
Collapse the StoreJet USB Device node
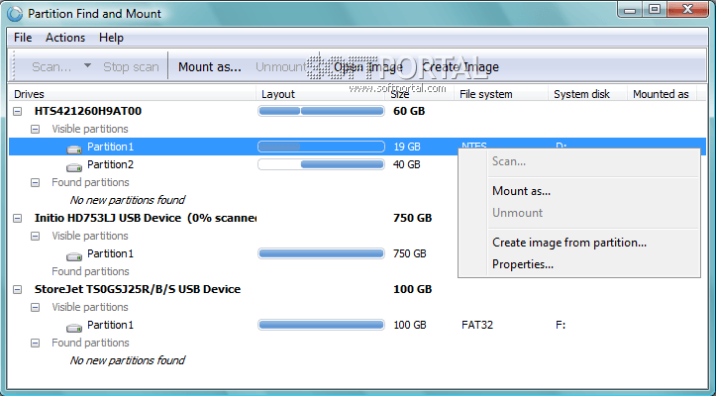(18, 289)
